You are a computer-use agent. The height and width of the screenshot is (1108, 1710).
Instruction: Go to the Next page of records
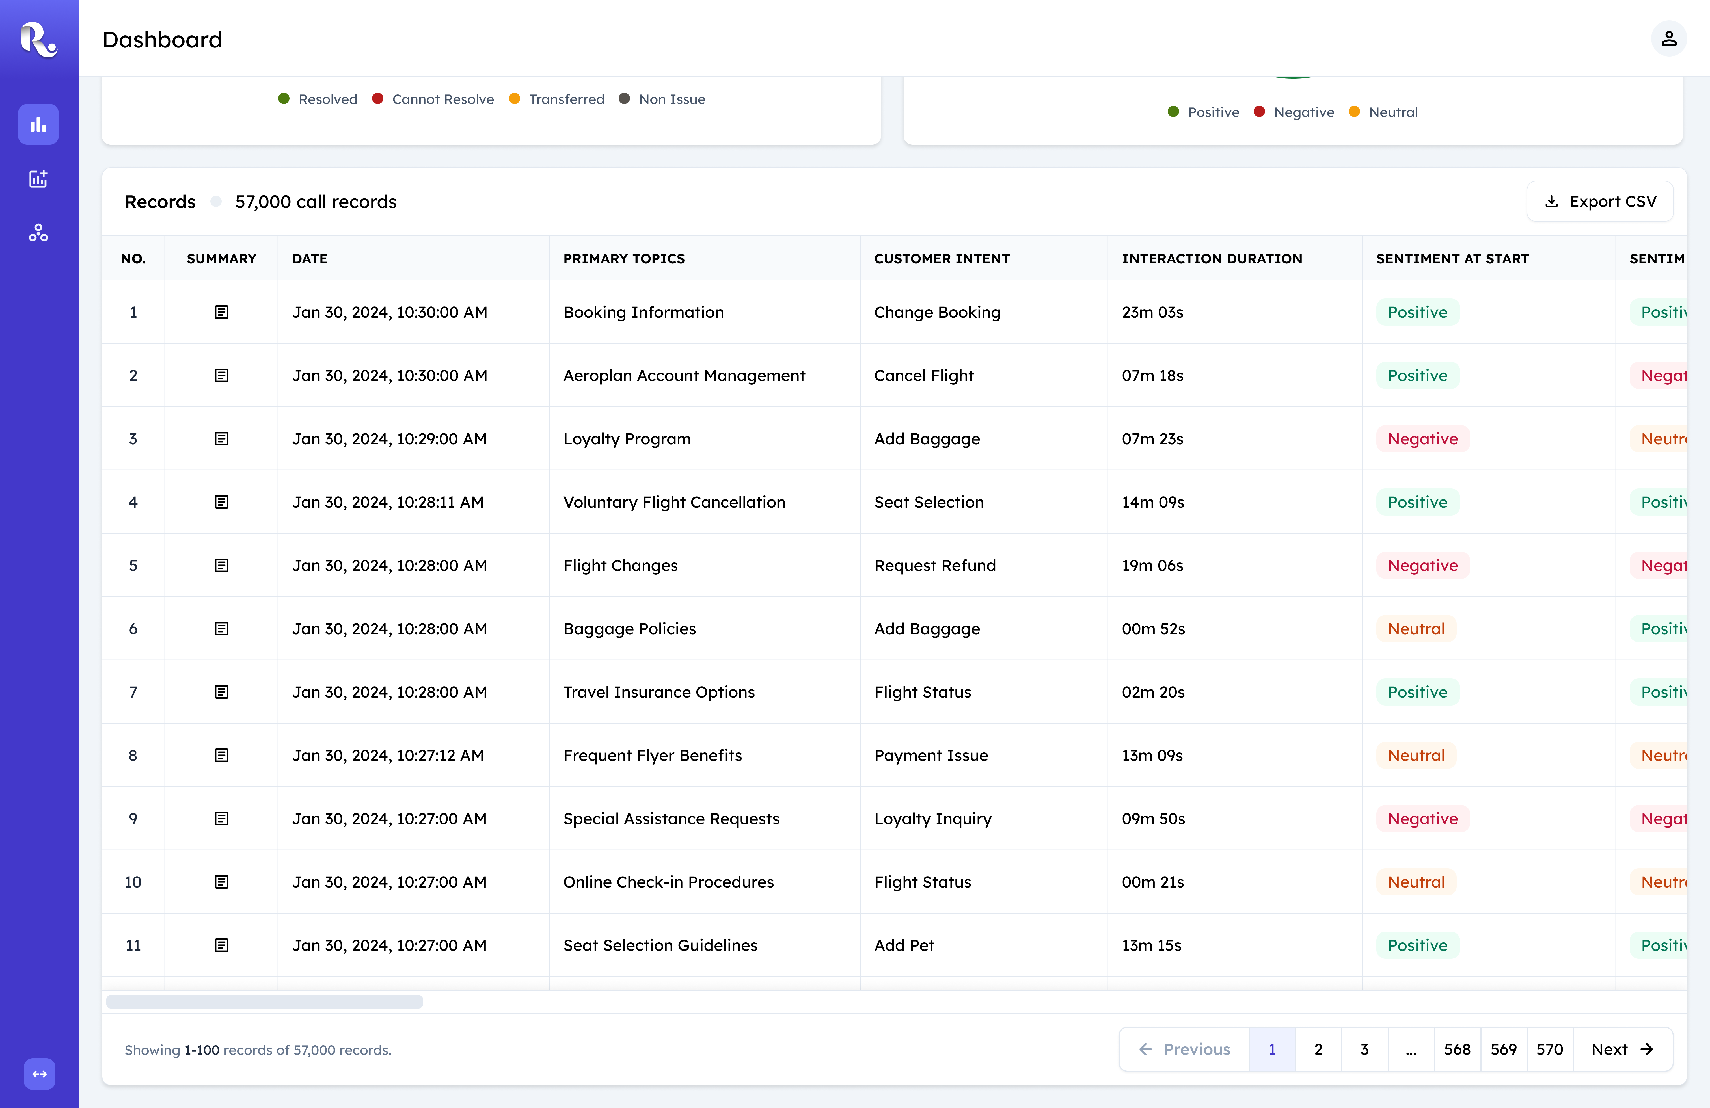point(1622,1049)
